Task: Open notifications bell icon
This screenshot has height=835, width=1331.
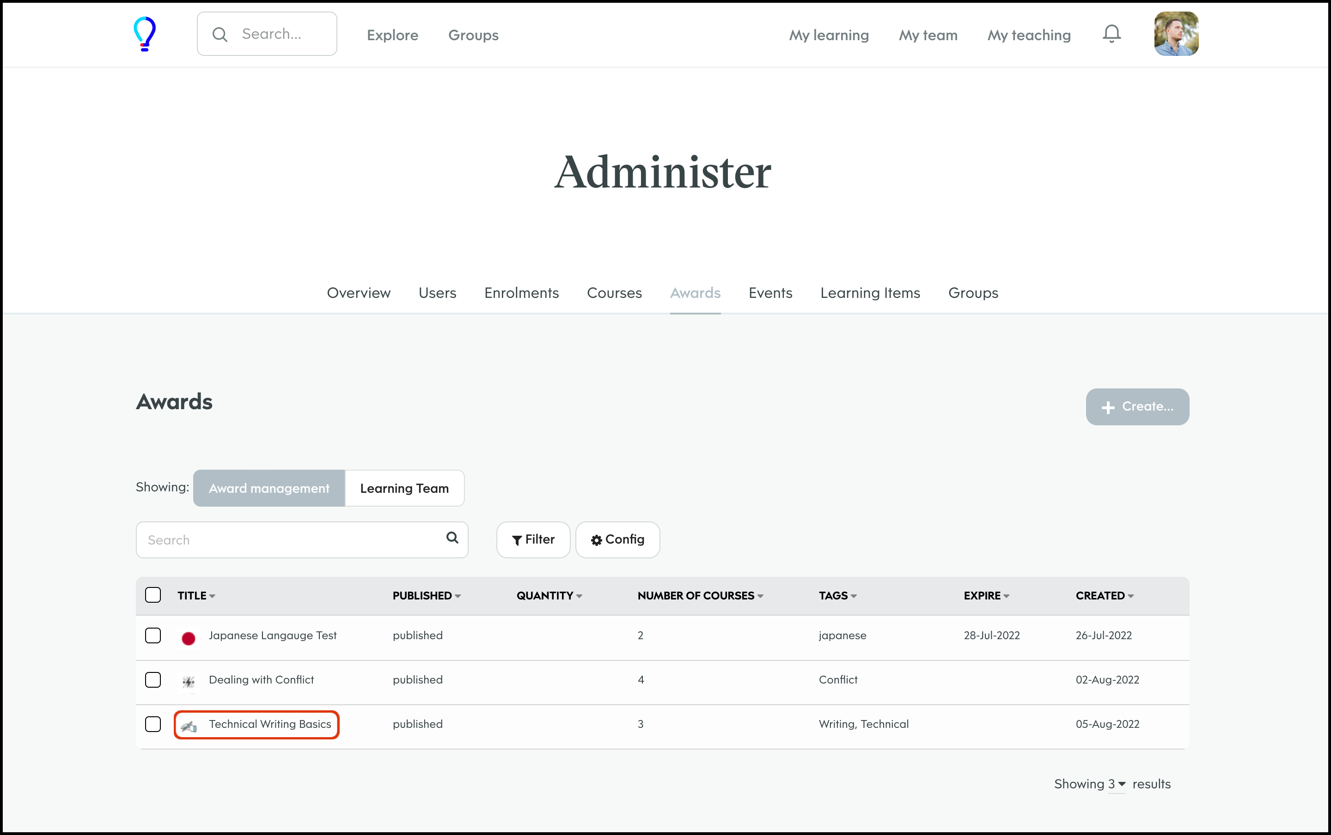Action: [1111, 34]
